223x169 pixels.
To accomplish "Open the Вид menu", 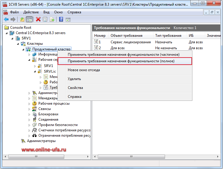I will [46, 12].
